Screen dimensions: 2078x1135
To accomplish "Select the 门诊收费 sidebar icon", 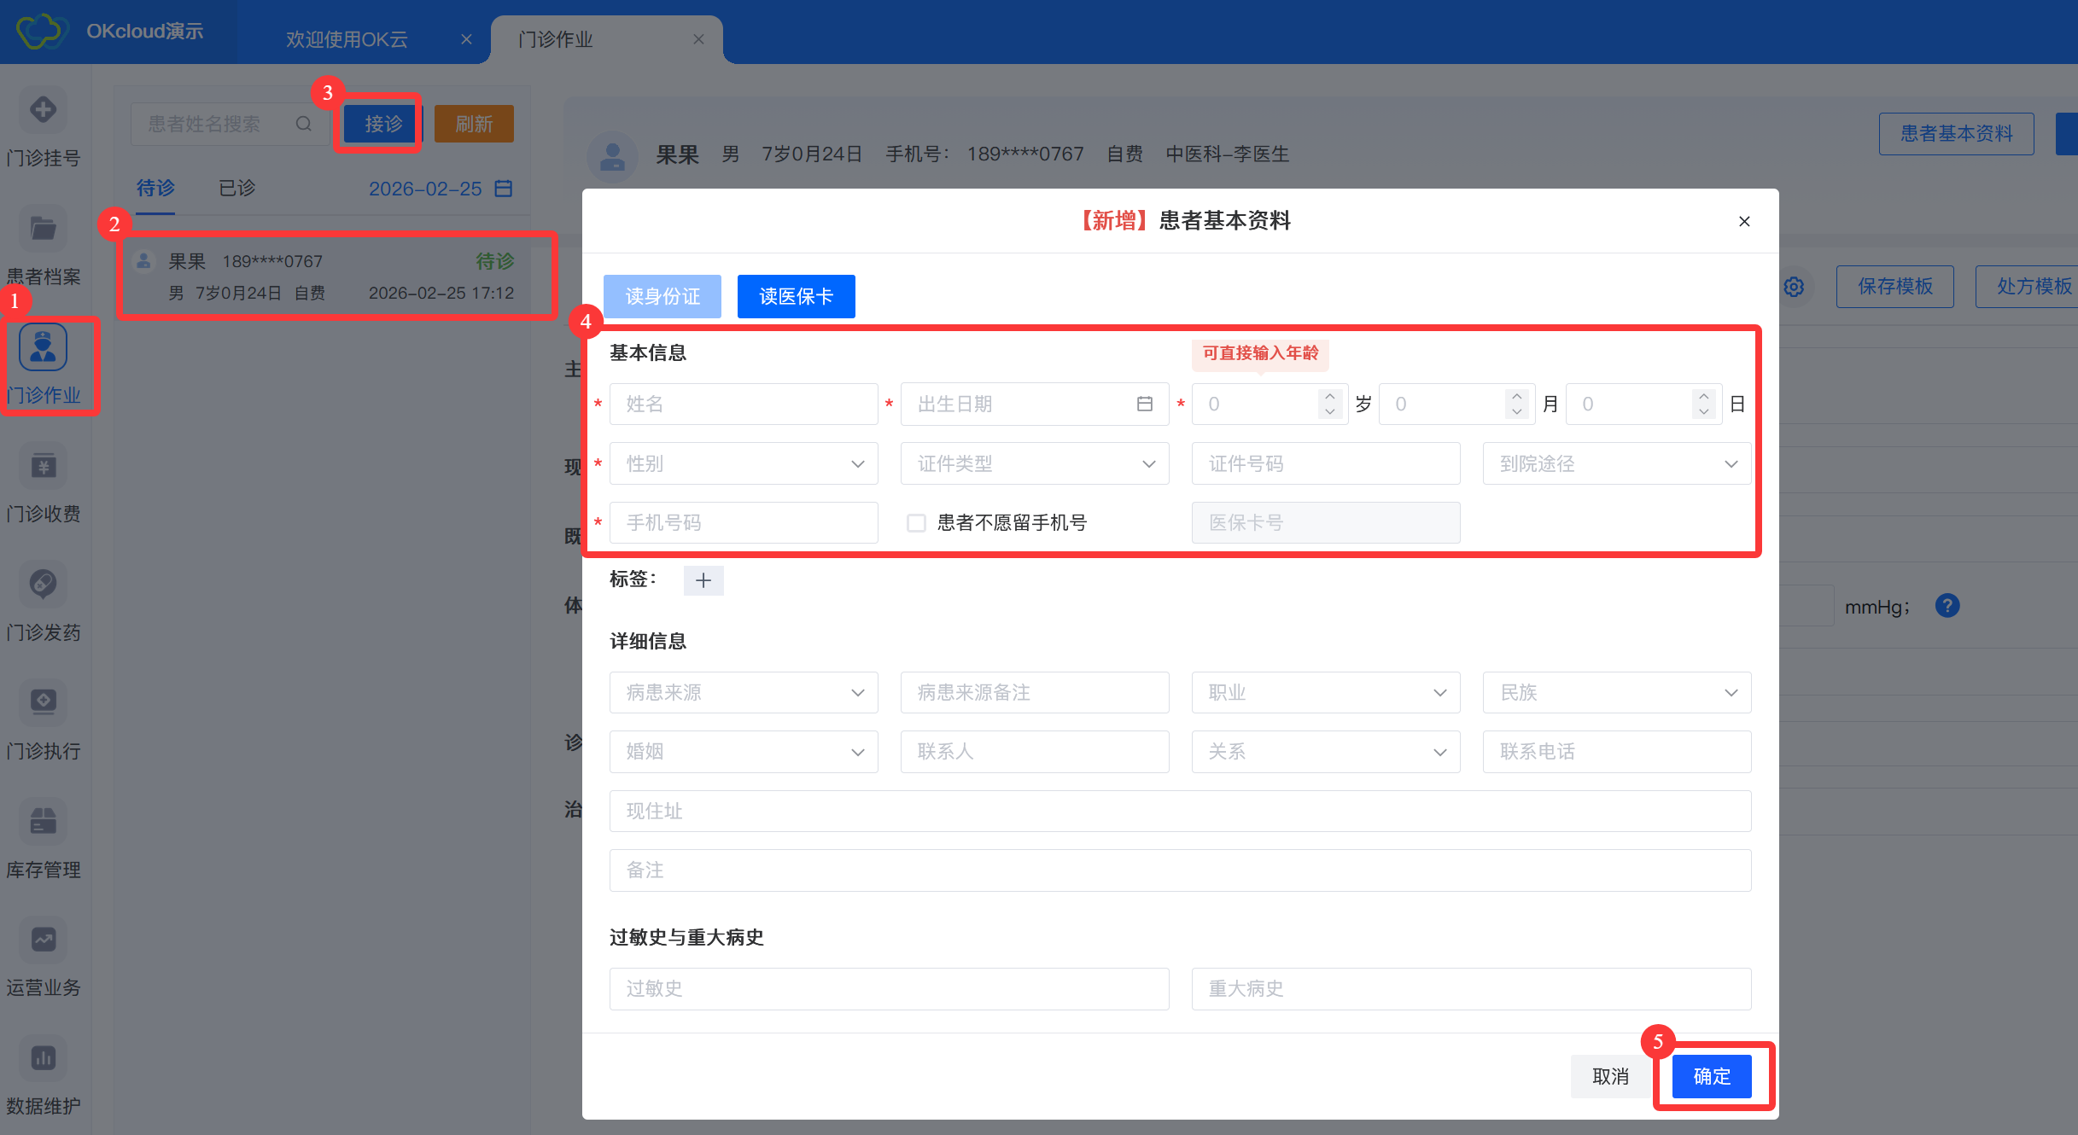I will click(43, 466).
